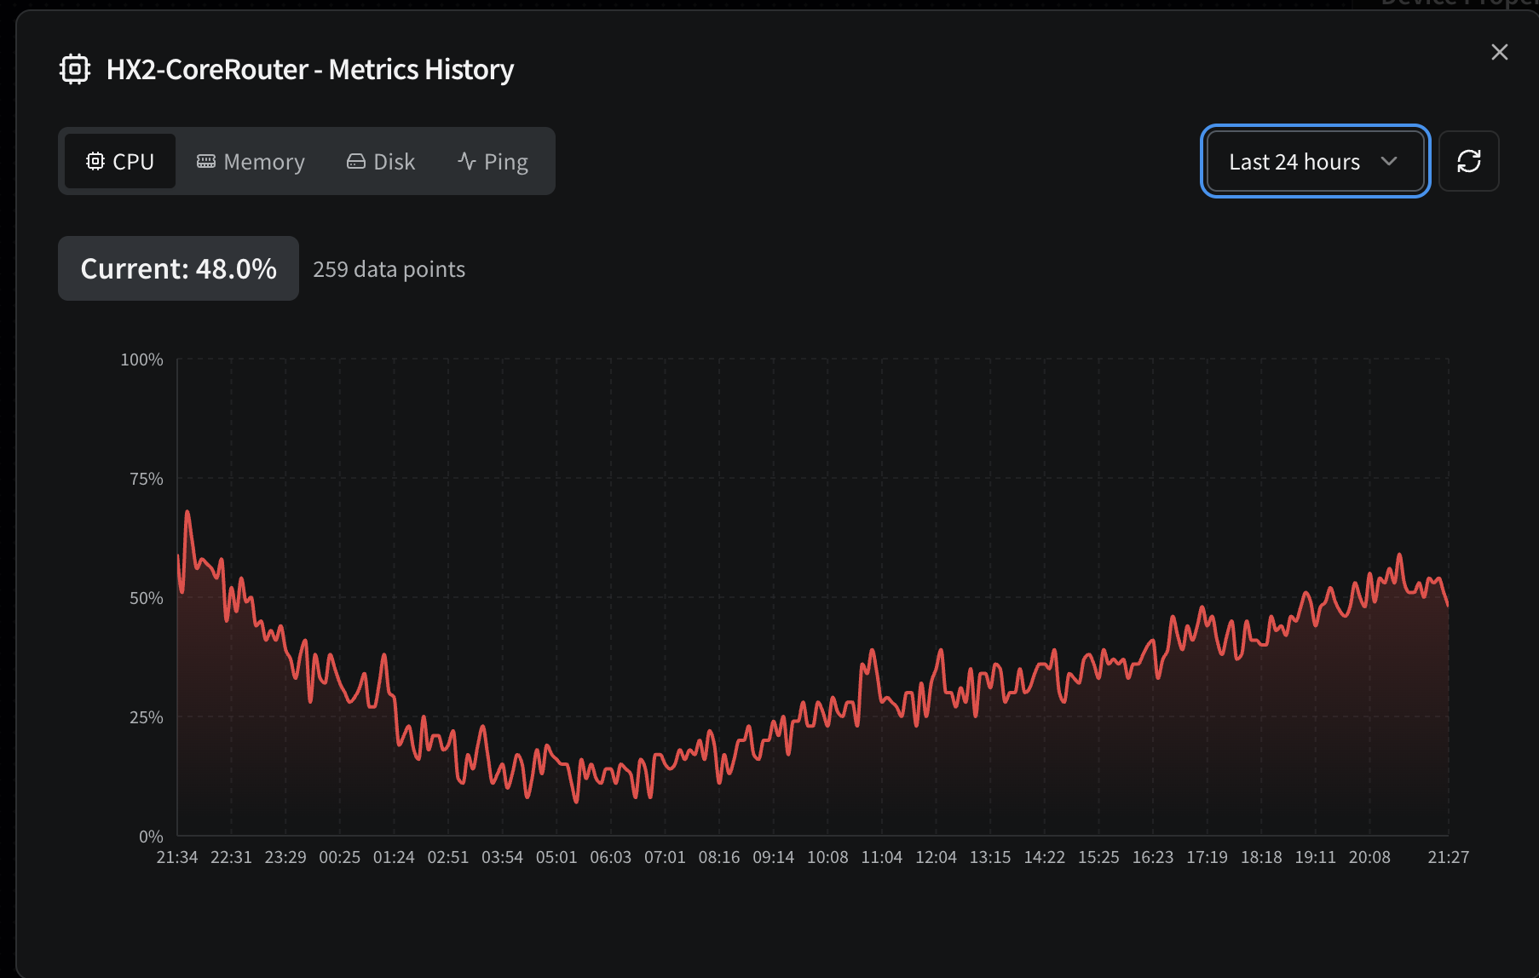Click the memory module icon
This screenshot has height=978, width=1539.
206,161
